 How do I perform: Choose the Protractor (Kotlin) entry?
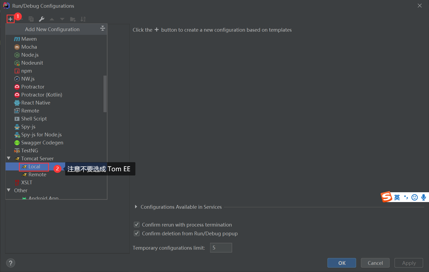point(56,95)
